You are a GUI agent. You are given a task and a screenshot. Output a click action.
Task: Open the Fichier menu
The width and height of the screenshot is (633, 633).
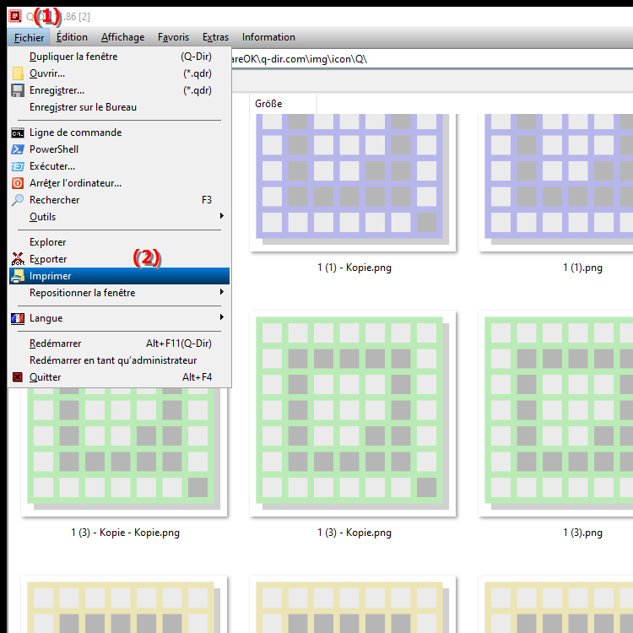[29, 37]
